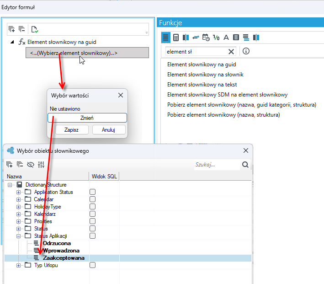Select the Wprowadzona dictionary element
The width and height of the screenshot is (324, 284).
coord(61,251)
